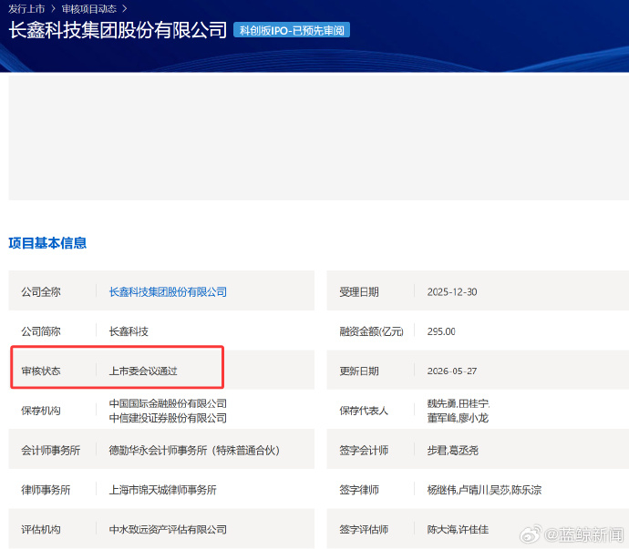Image resolution: width=629 pixels, height=549 pixels.
Task: Click the 受理日期 label
Action: tap(359, 291)
